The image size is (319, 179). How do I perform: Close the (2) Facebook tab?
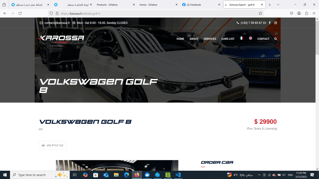point(219,5)
